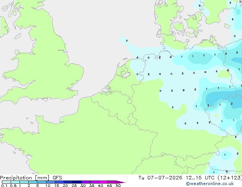Click legend scale value 10
The image size is (242, 187).
(48, 185)
